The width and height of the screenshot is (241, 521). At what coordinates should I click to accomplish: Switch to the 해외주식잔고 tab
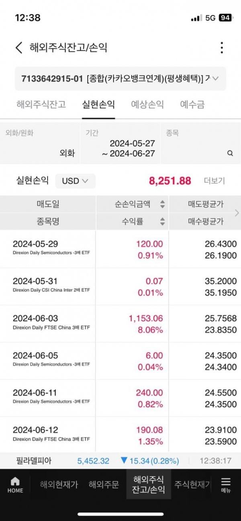point(41,104)
